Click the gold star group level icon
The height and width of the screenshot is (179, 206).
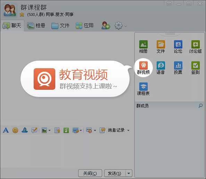(22, 15)
